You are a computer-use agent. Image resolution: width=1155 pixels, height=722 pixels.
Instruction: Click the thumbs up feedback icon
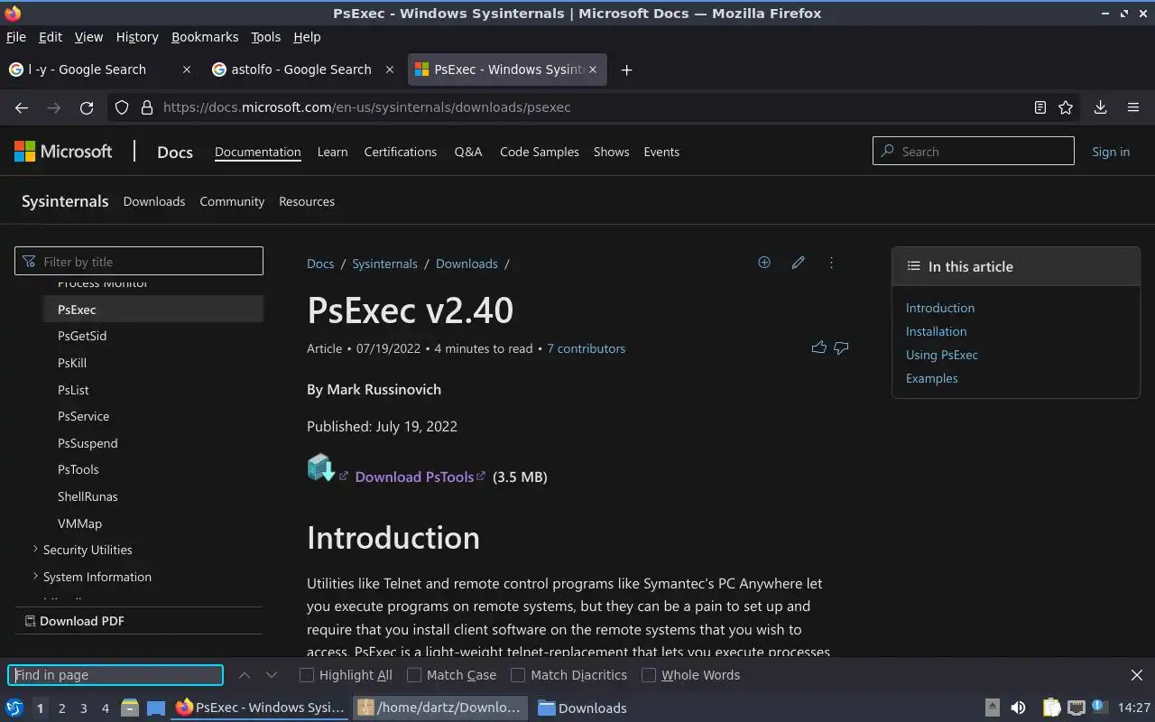click(818, 347)
